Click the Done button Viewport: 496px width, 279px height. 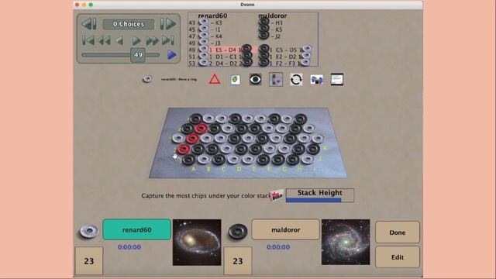tap(398, 232)
